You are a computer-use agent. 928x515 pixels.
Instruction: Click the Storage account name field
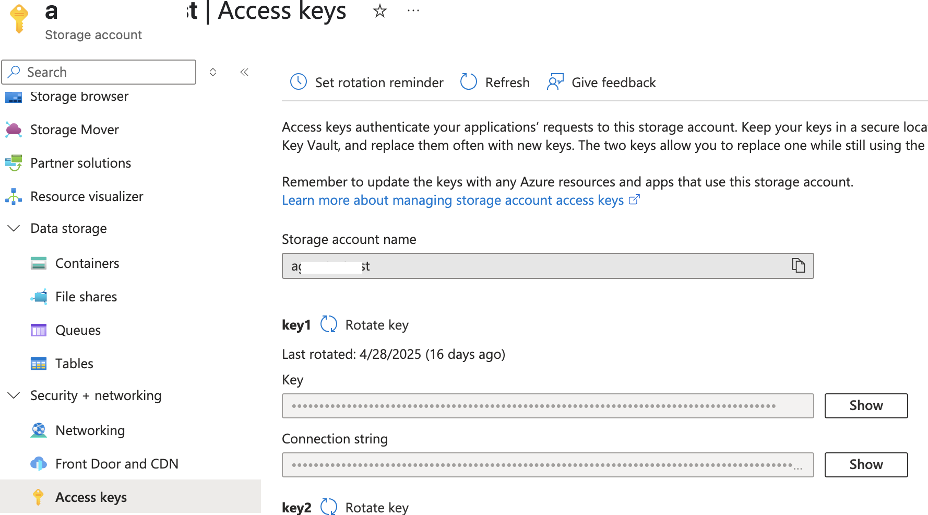pyautogui.click(x=548, y=266)
